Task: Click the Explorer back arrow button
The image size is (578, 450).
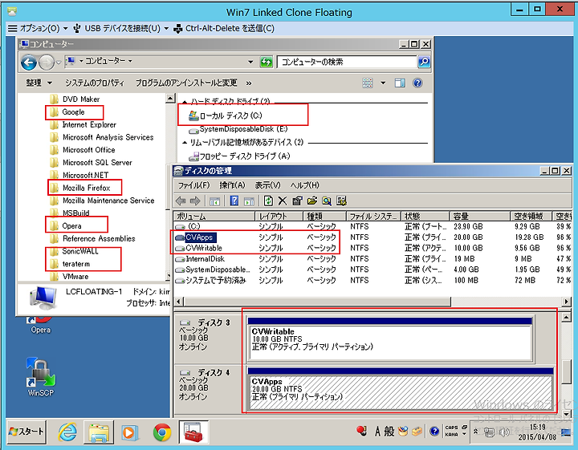Action: coord(28,62)
